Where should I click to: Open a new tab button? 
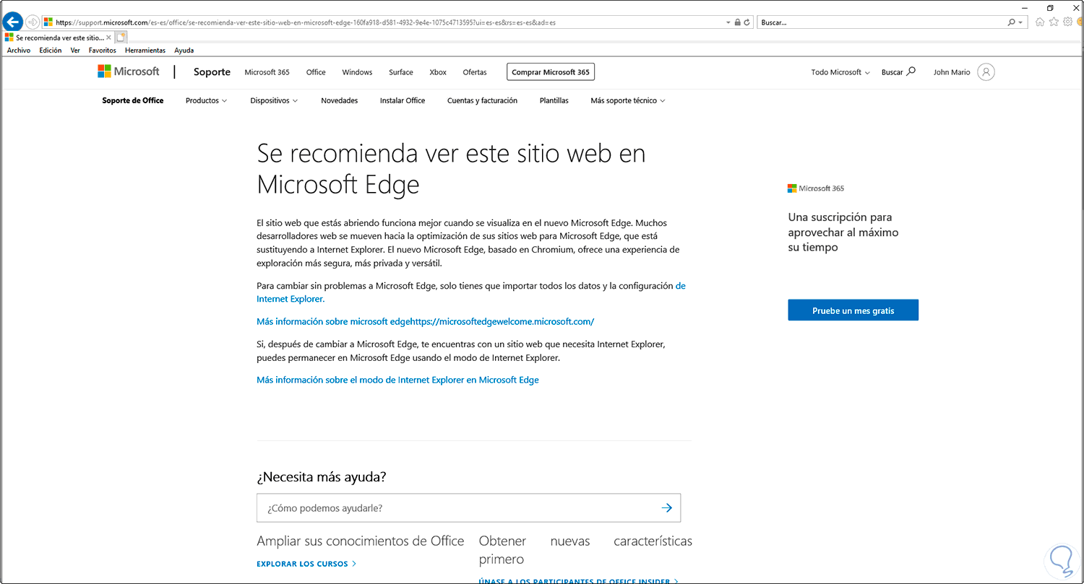click(121, 37)
